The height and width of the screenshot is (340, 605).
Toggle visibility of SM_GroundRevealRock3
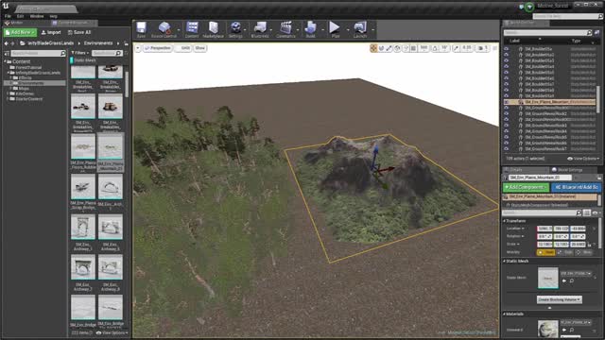point(507,126)
